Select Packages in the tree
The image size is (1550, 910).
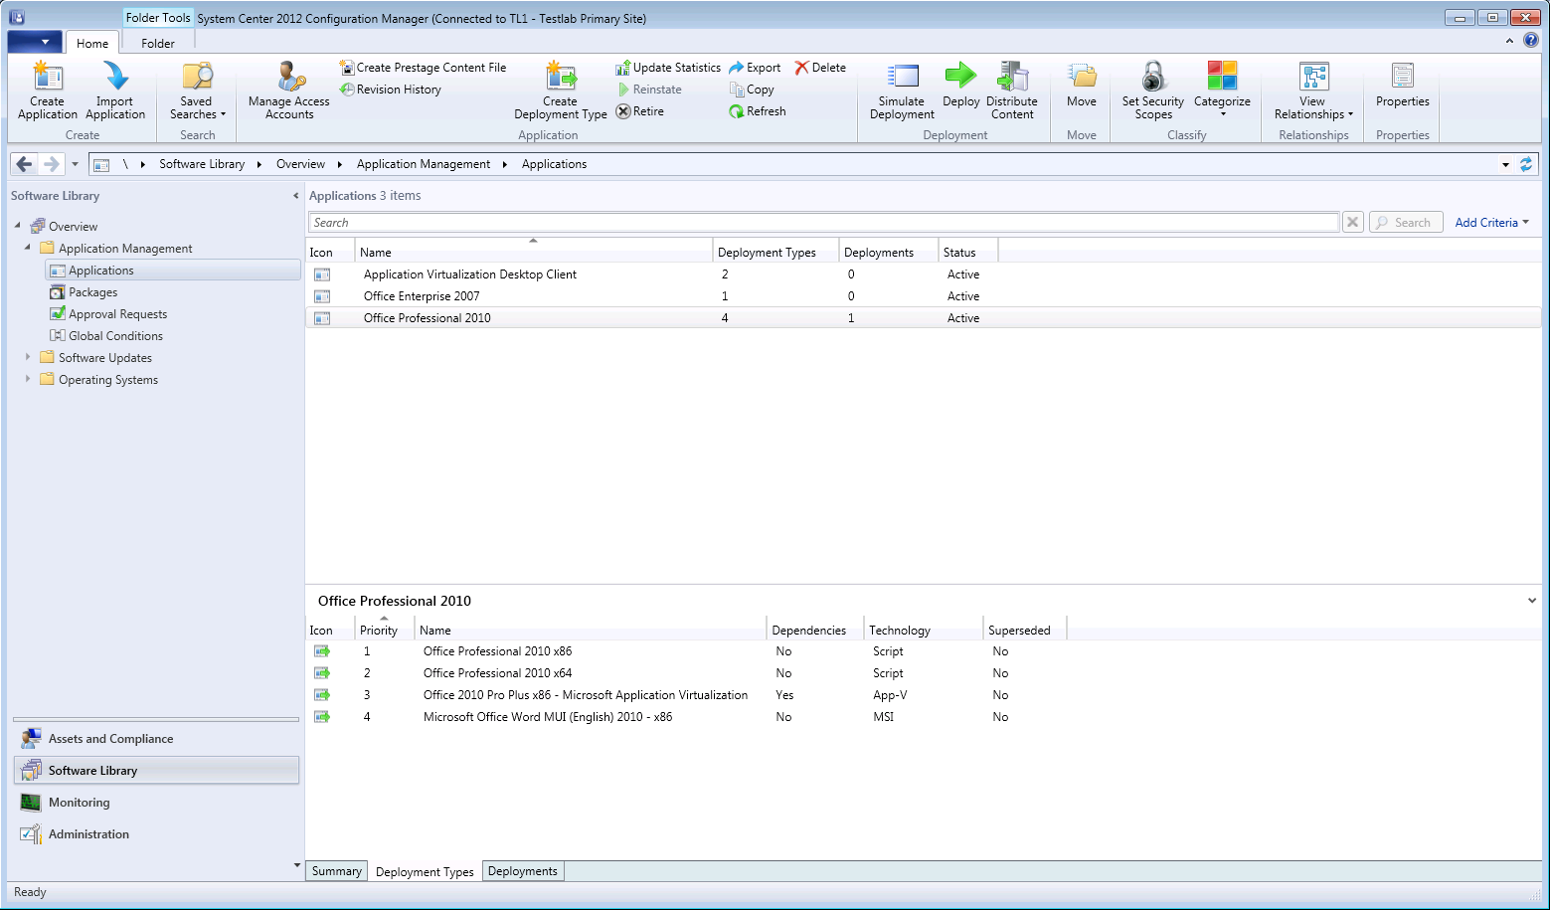pyautogui.click(x=92, y=292)
